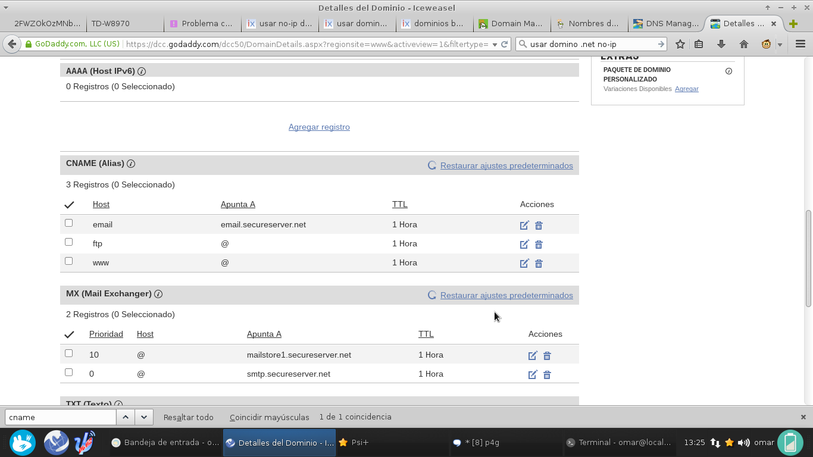Viewport: 813px width, 457px height.
Task: Select the email CNAME record checkbox
Action: point(68,223)
